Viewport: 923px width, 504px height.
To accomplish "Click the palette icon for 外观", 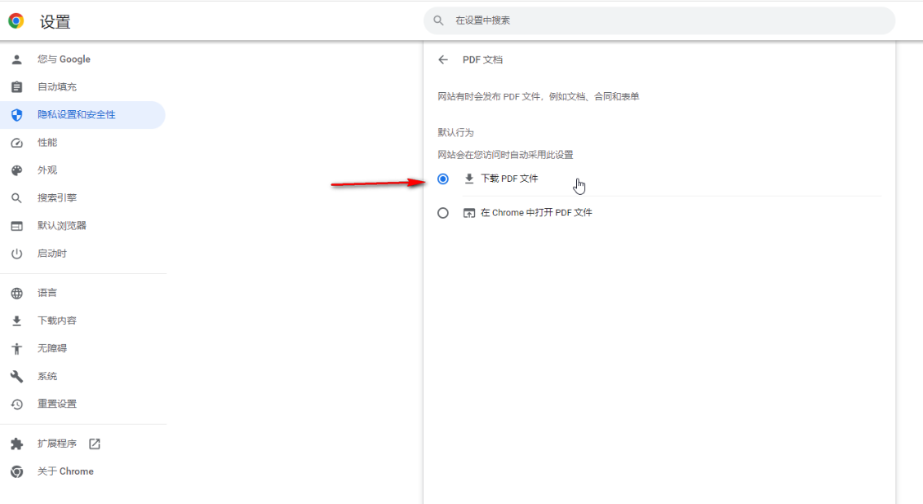I will coord(16,170).
